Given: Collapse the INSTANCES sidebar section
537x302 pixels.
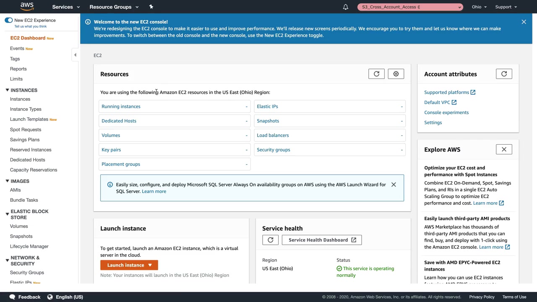Looking at the screenshot, I should click(x=7, y=90).
